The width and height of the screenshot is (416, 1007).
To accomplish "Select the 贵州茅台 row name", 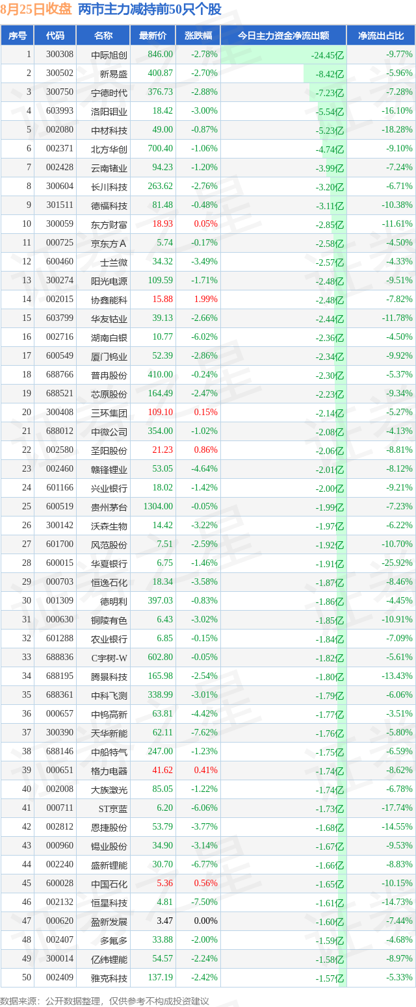I will 109,507.
